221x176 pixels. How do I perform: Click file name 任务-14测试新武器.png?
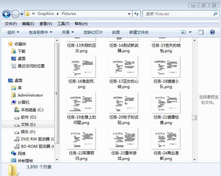click(124, 48)
